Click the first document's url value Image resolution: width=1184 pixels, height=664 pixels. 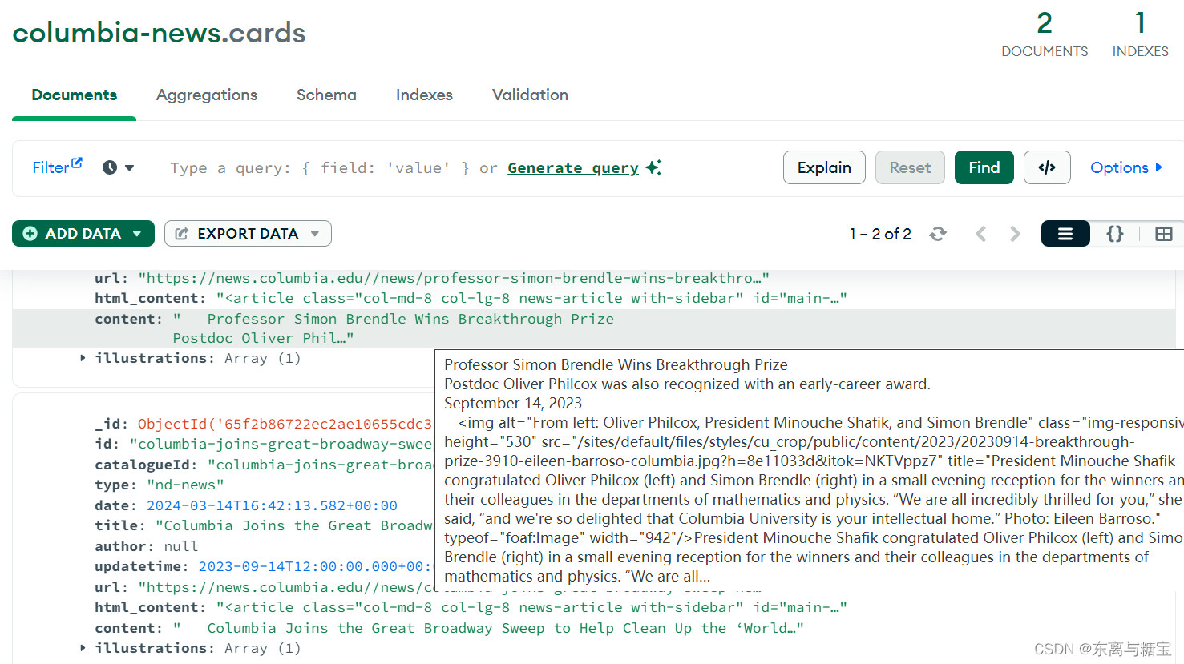[454, 278]
